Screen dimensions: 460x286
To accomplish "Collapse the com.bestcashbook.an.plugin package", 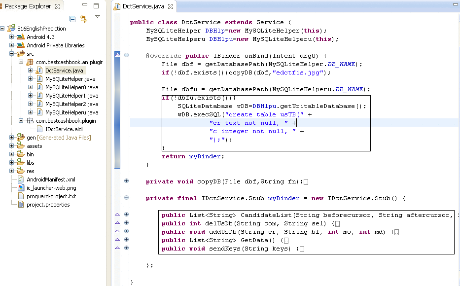I will click(21, 62).
